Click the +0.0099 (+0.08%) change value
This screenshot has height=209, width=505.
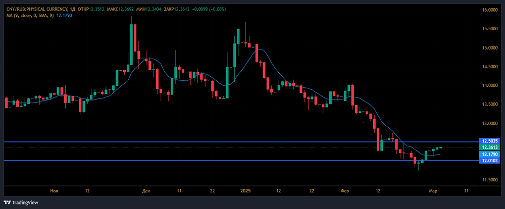[x=209, y=9]
